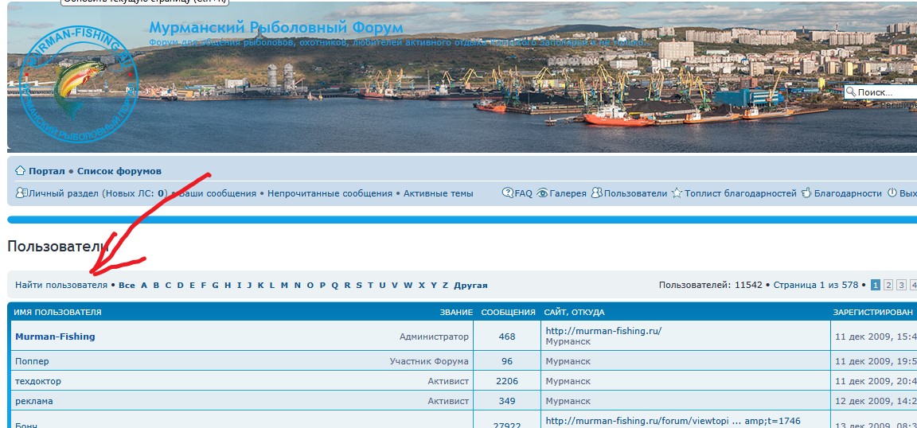This screenshot has height=428, width=917.
Task: Click the star icon for Топлист благодарностей
Action: [x=677, y=193]
